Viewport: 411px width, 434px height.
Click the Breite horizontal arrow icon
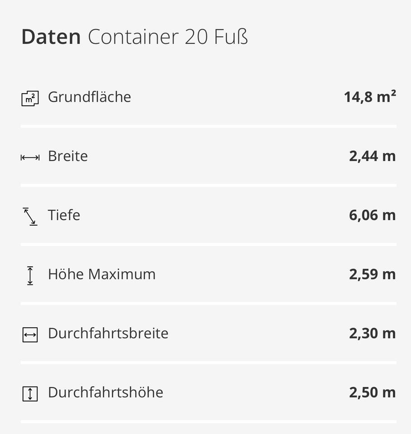30,157
